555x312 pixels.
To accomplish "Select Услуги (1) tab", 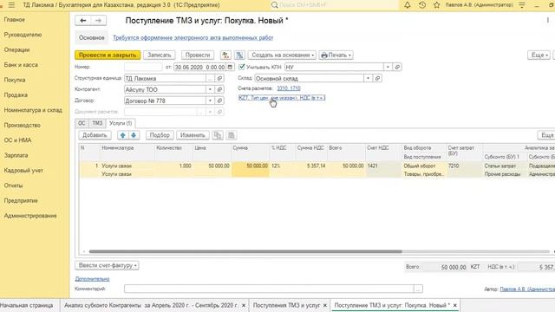I will [x=121, y=123].
